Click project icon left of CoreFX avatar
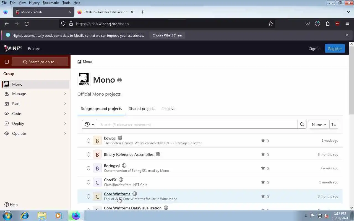The image size is (354, 221). point(88,182)
